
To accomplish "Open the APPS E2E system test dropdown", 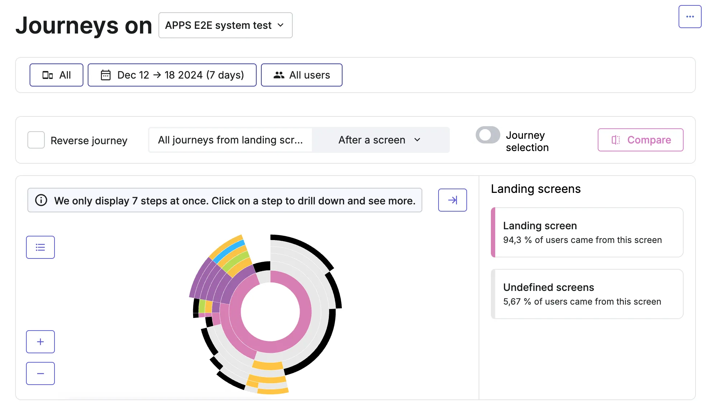I will click(225, 25).
